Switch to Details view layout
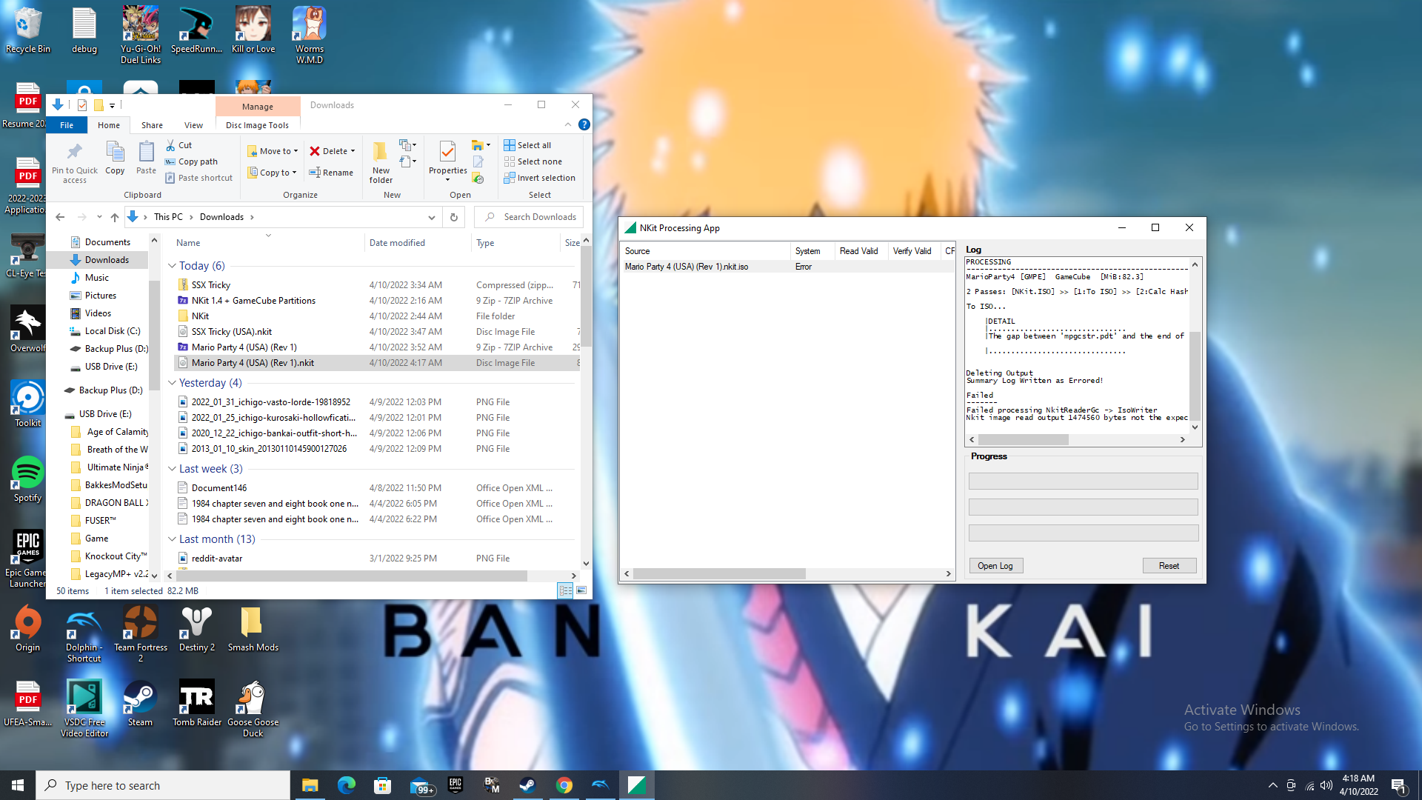This screenshot has width=1422, height=800. point(565,590)
